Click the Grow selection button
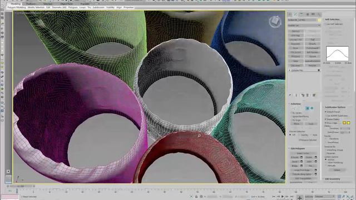Screen dimensions: 356x200 point(311,123)
